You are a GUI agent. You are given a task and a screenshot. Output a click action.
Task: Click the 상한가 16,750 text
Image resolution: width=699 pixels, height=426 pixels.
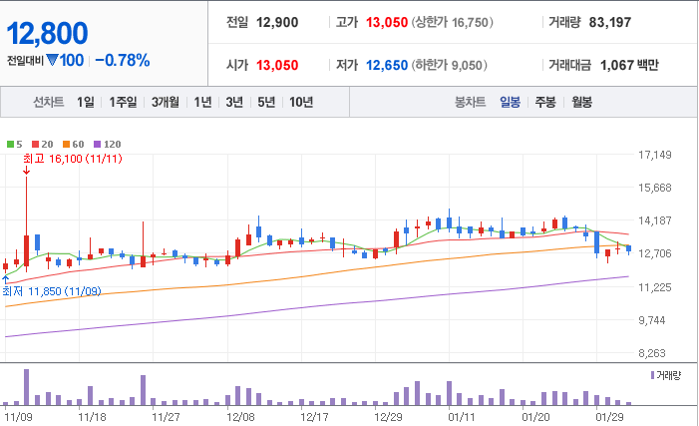coord(452,22)
